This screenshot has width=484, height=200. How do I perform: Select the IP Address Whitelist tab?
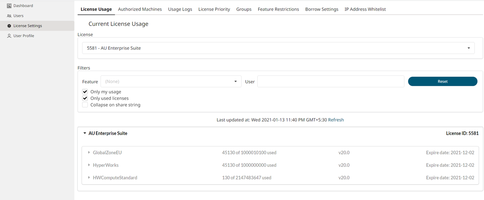point(365,9)
